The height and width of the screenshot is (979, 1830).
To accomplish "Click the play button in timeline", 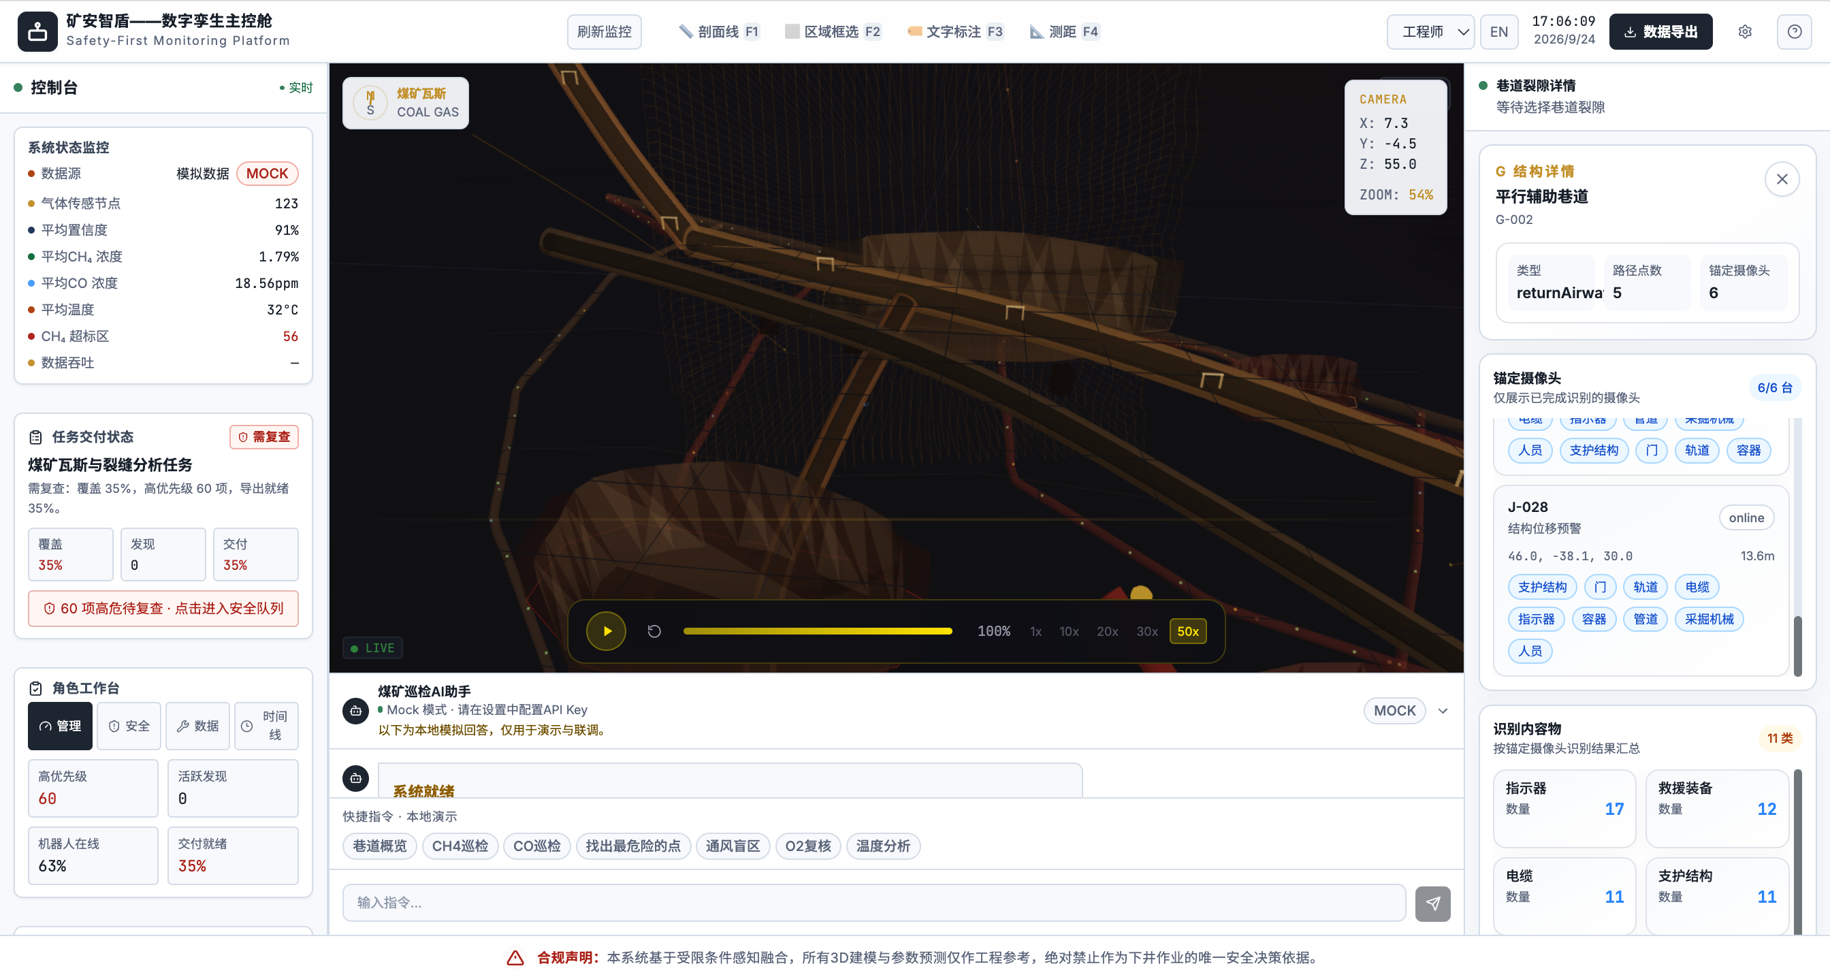I will tap(606, 631).
